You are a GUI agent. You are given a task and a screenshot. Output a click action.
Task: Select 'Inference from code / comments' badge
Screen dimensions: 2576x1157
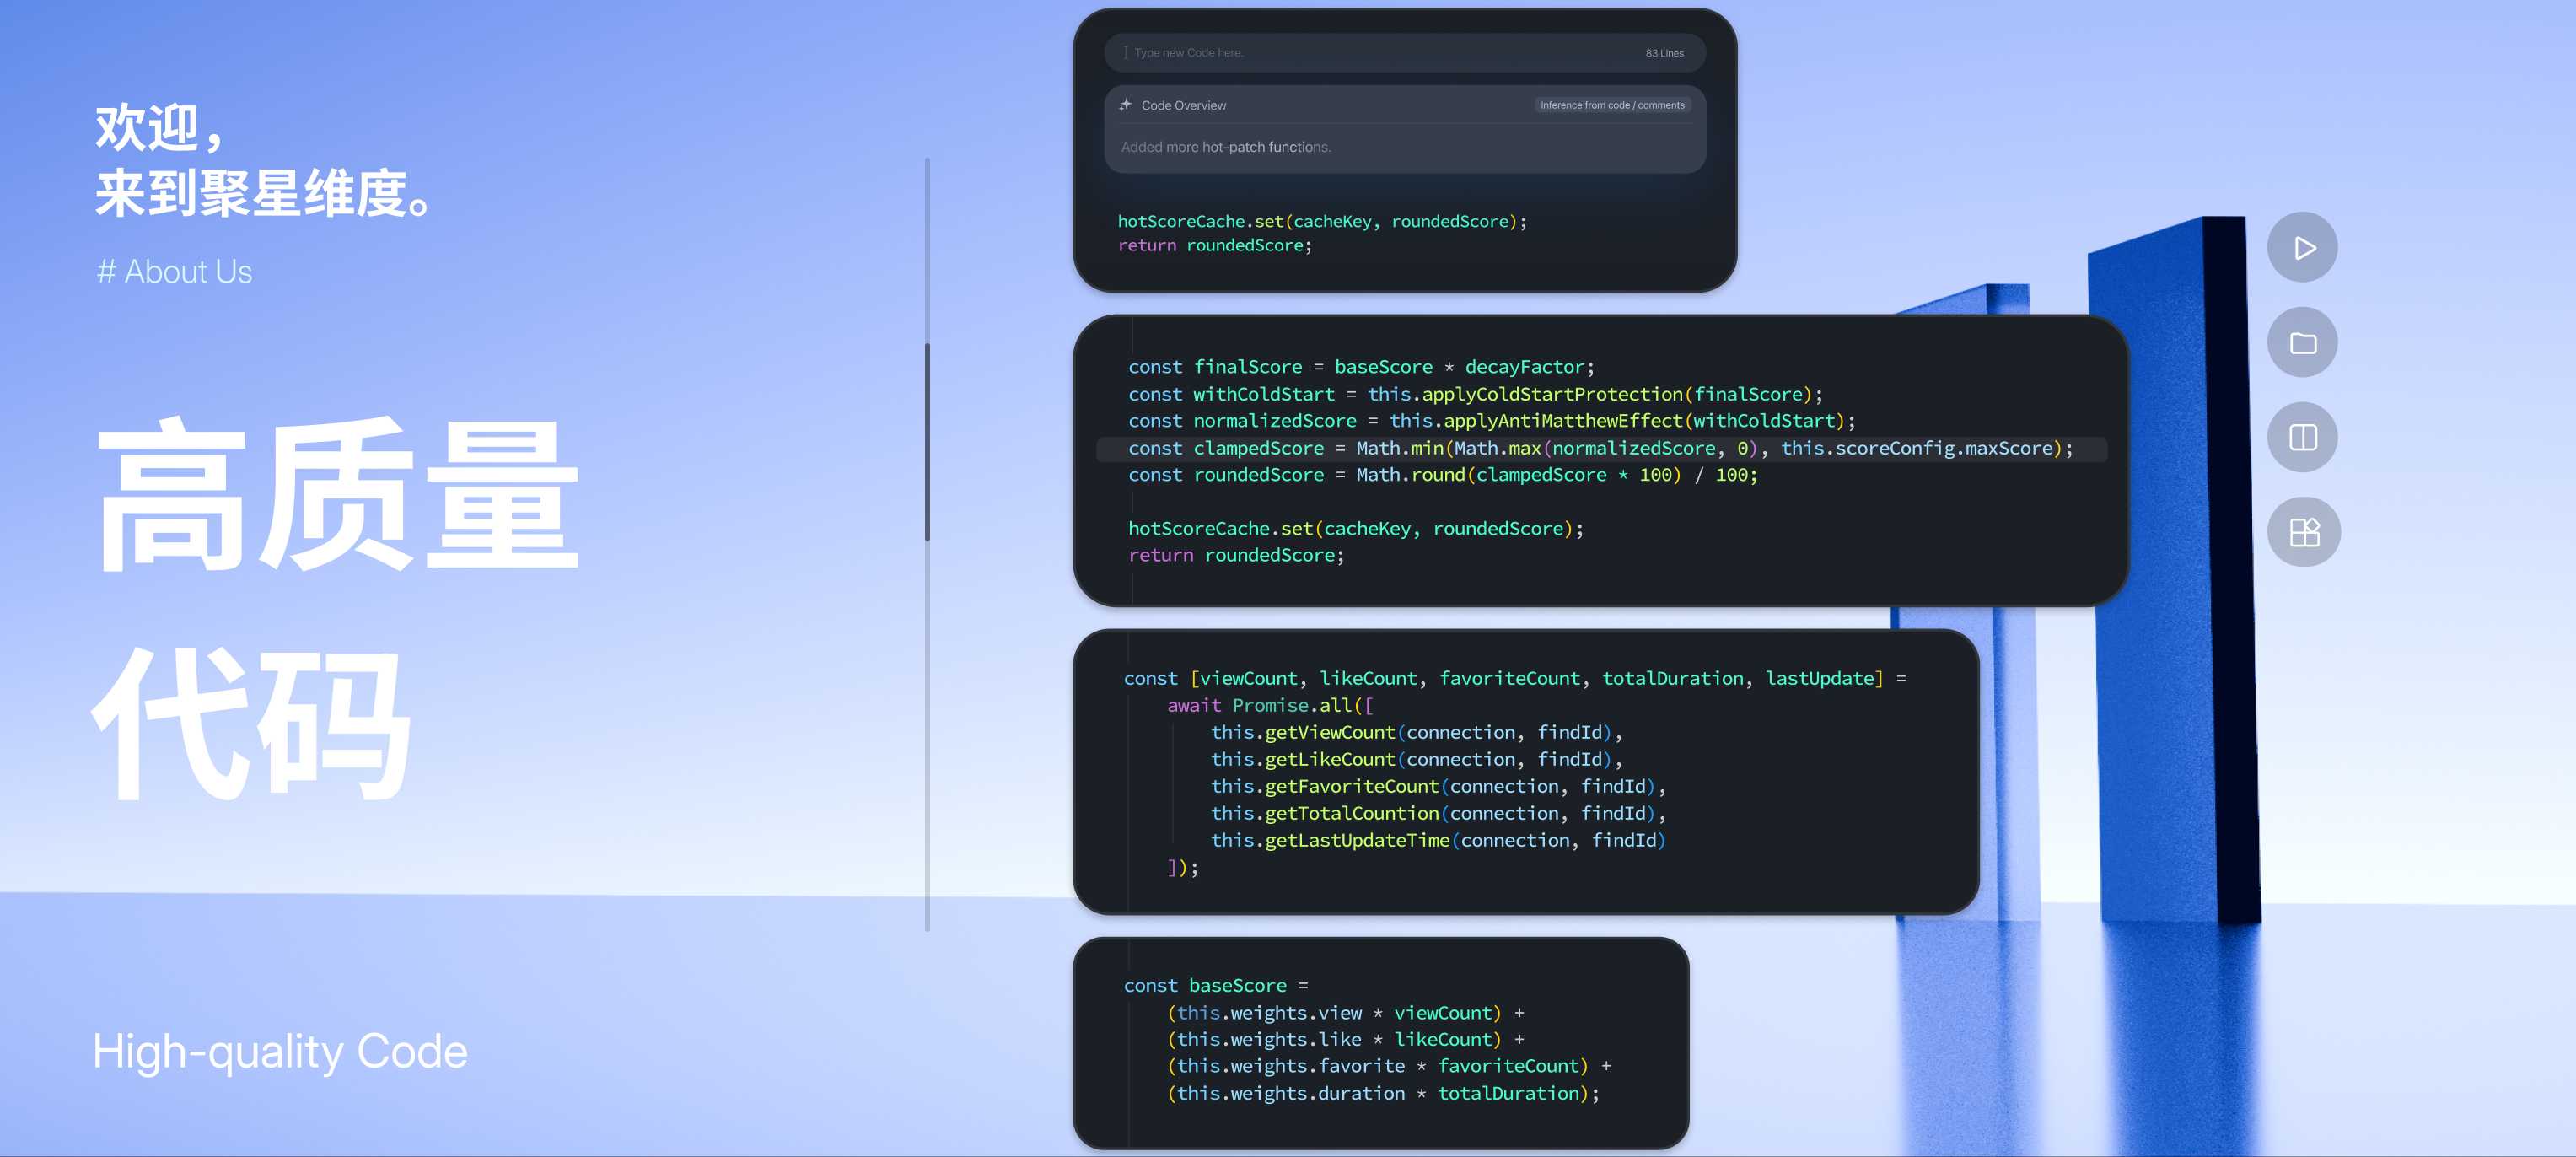pyautogui.click(x=1611, y=105)
